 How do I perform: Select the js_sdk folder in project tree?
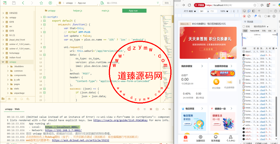click(17, 80)
